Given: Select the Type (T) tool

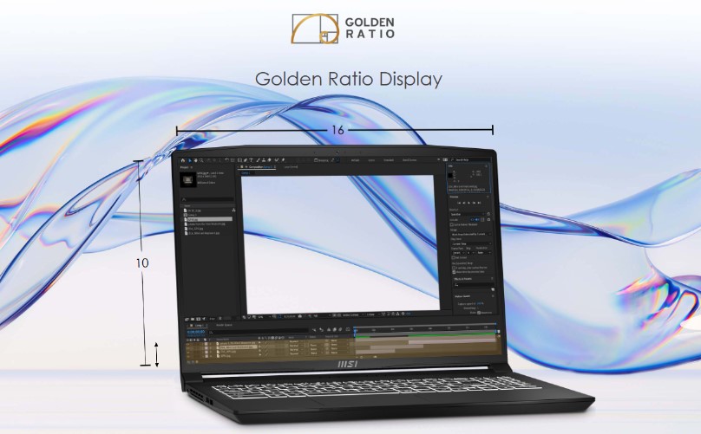Looking at the screenshot, I should click(252, 160).
